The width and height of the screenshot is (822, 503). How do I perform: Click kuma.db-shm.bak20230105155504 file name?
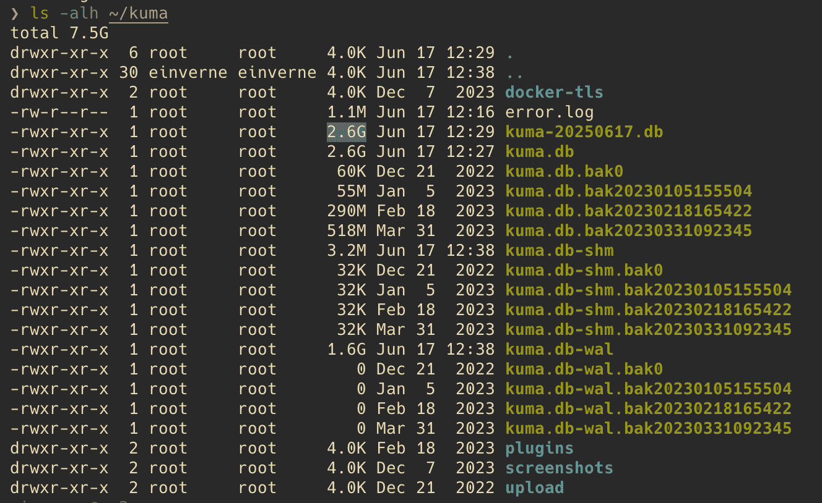coord(648,290)
